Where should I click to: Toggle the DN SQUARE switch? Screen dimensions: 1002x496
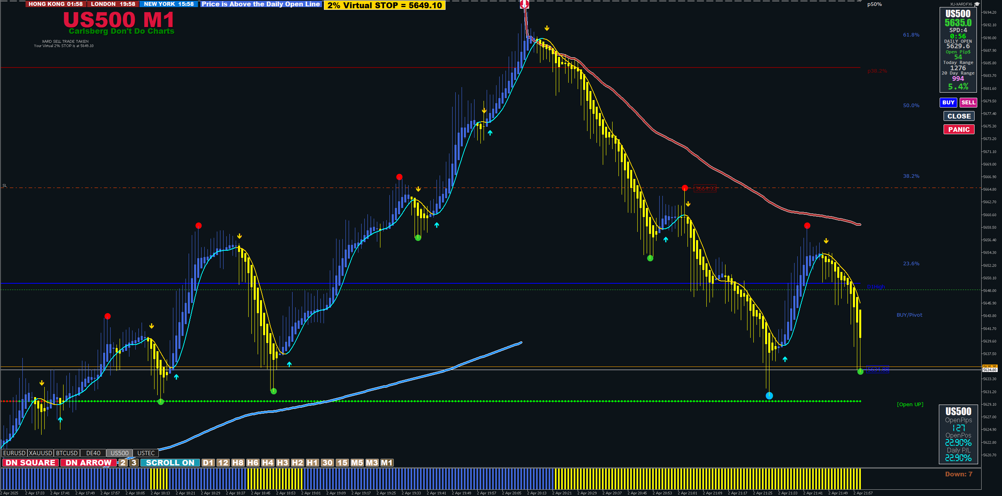31,463
